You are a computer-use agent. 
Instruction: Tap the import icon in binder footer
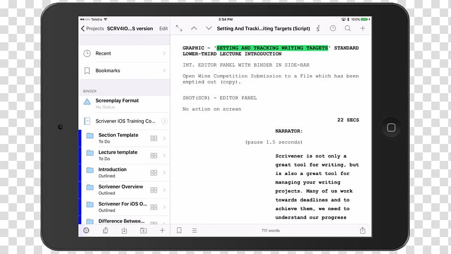pos(124,230)
